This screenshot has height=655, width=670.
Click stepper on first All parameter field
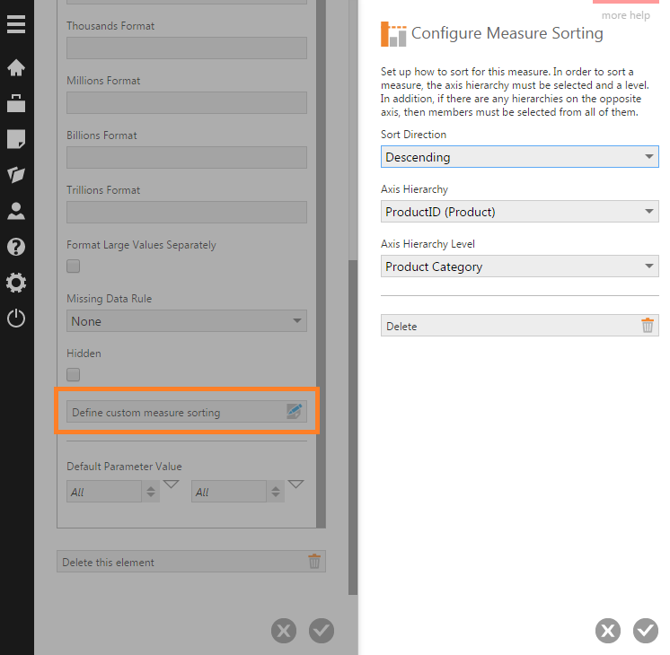[151, 492]
